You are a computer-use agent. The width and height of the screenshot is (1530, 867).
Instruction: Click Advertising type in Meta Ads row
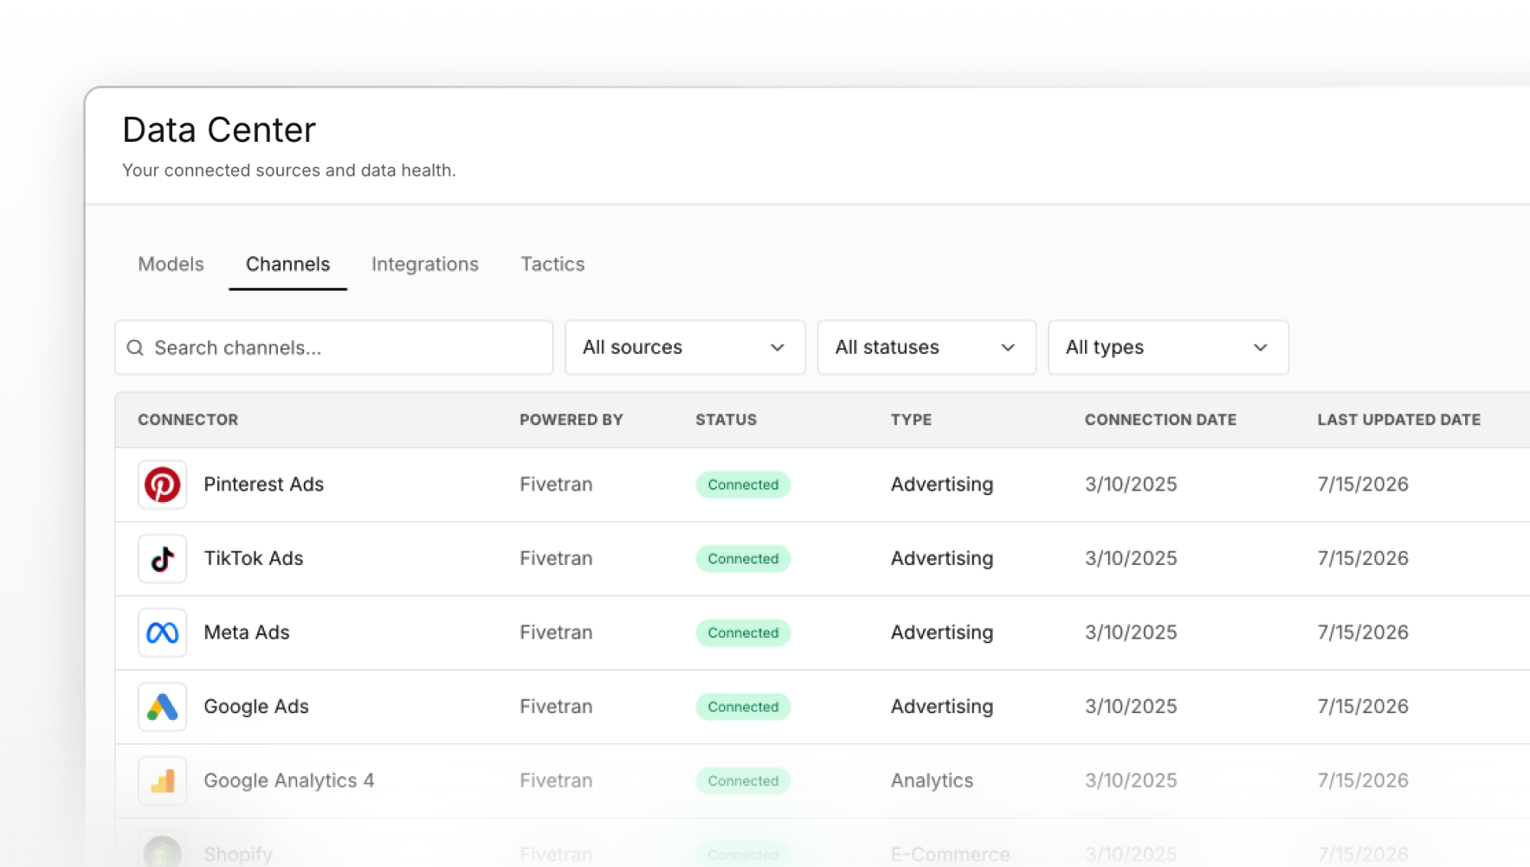942,633
